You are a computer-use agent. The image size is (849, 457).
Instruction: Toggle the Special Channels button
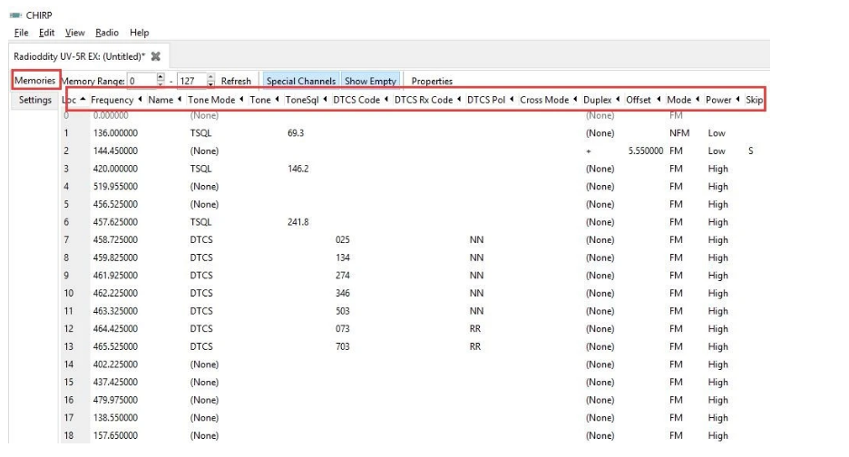tap(300, 81)
